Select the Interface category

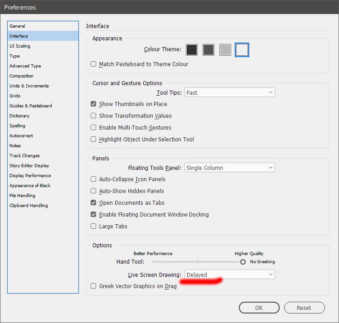coord(43,36)
